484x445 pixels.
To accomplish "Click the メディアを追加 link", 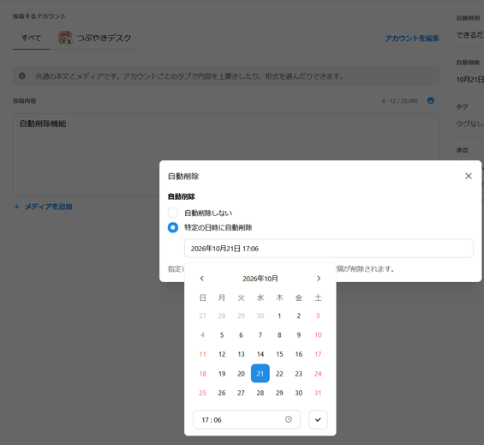I will [x=49, y=207].
